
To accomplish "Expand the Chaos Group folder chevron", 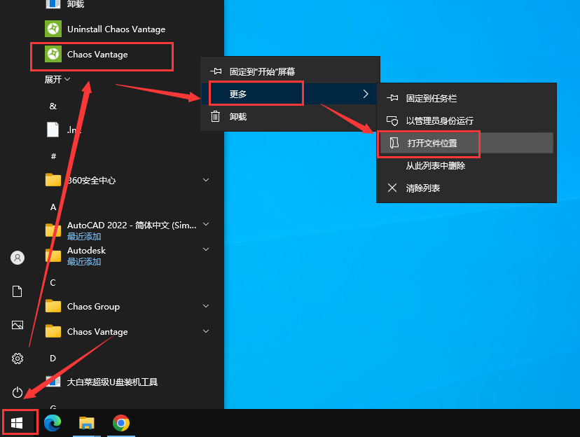I will [206, 306].
